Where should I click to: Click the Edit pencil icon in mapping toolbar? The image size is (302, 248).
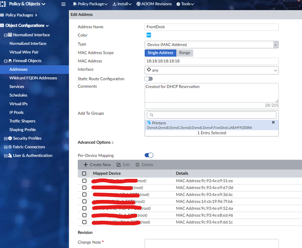pos(119,165)
